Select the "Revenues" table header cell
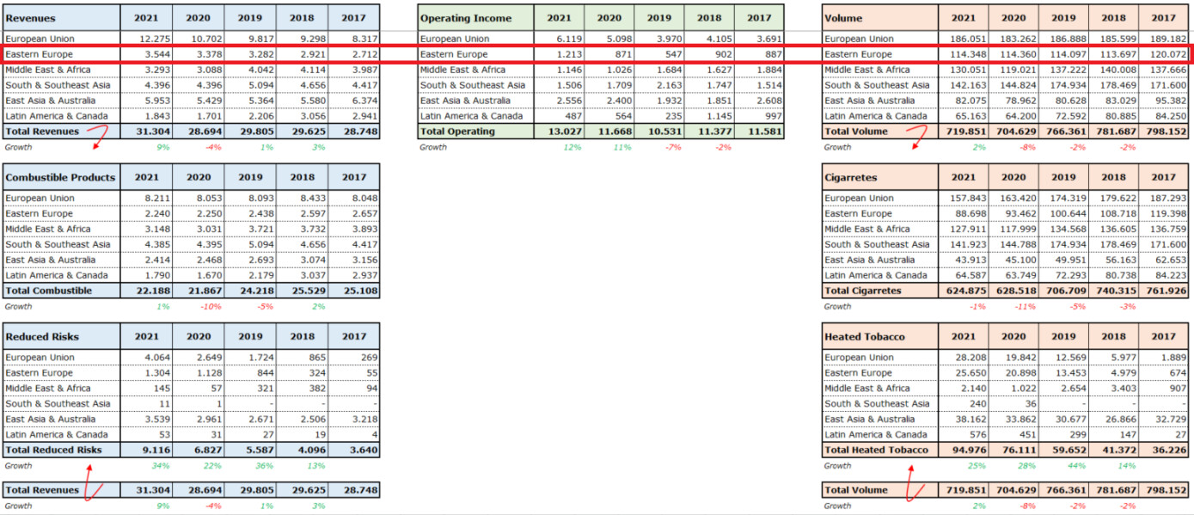Viewport: 1194px width, 515px height. click(x=61, y=18)
